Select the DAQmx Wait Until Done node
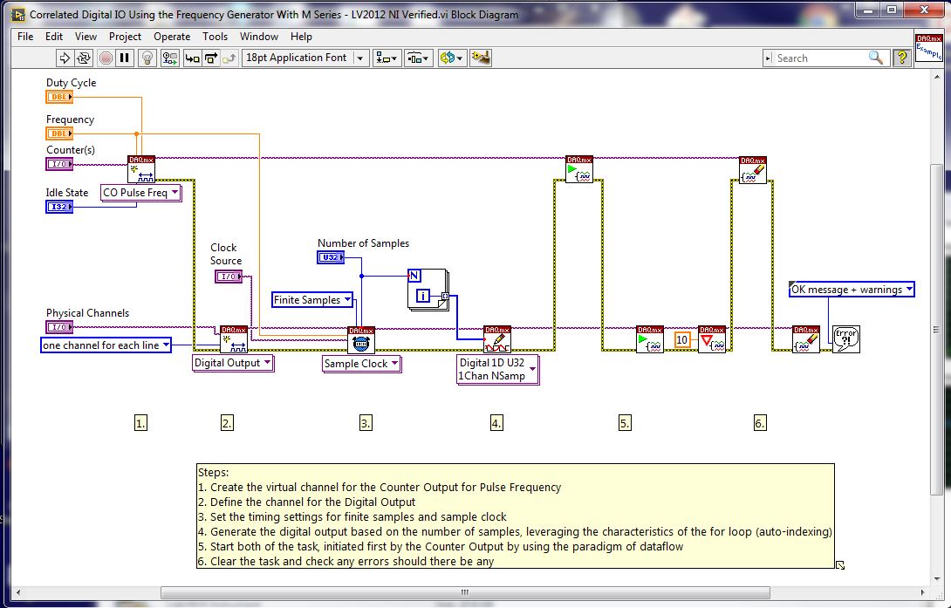 pyautogui.click(x=712, y=339)
